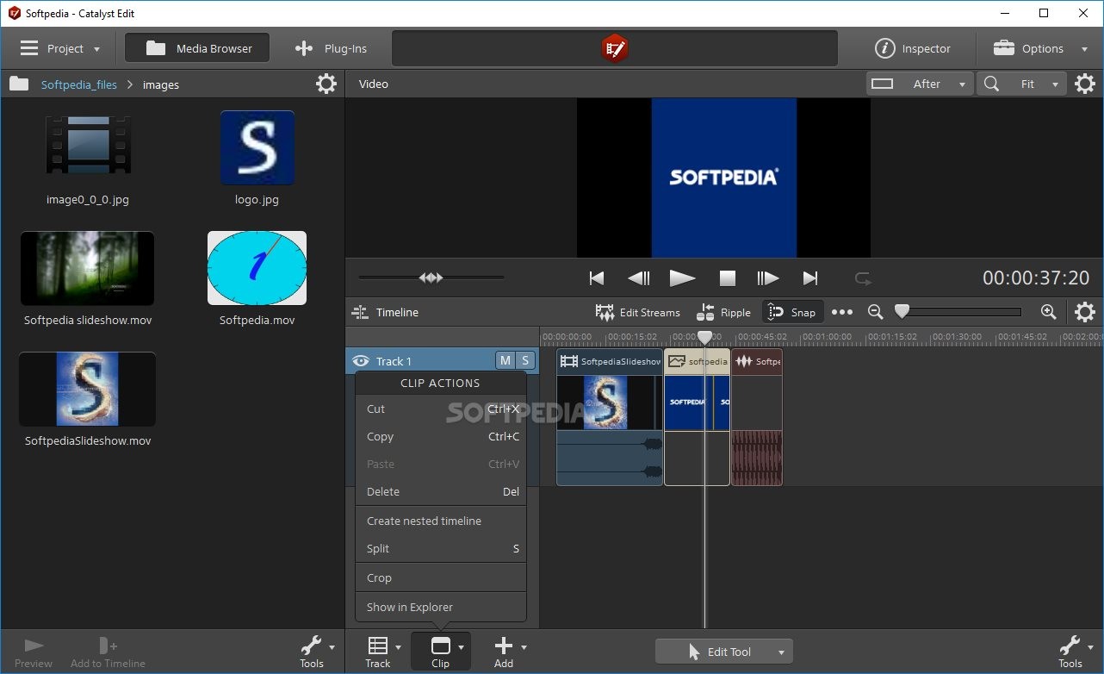Stop playback
The image size is (1104, 674).
pos(728,278)
